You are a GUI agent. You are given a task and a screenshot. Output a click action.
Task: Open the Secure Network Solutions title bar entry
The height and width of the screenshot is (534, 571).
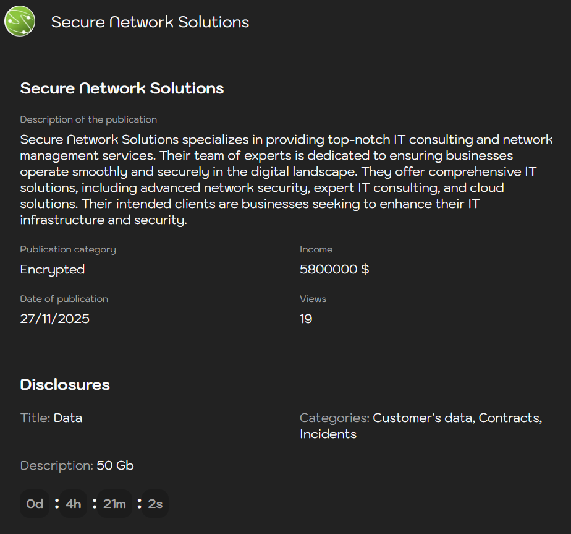[x=150, y=22]
